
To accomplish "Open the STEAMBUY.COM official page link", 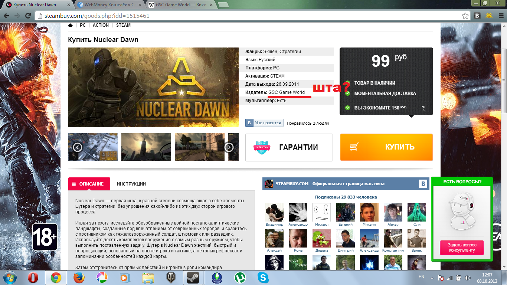I will click(330, 184).
